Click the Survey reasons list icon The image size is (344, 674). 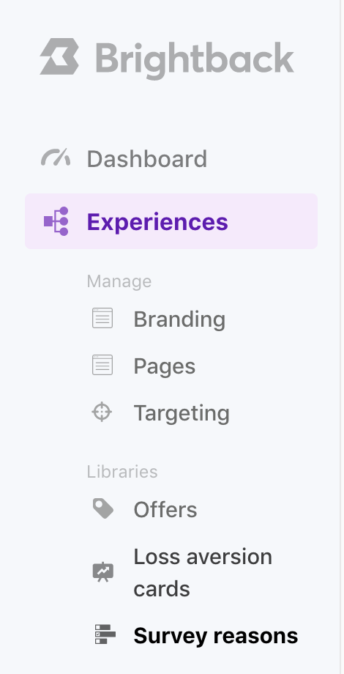(x=105, y=634)
